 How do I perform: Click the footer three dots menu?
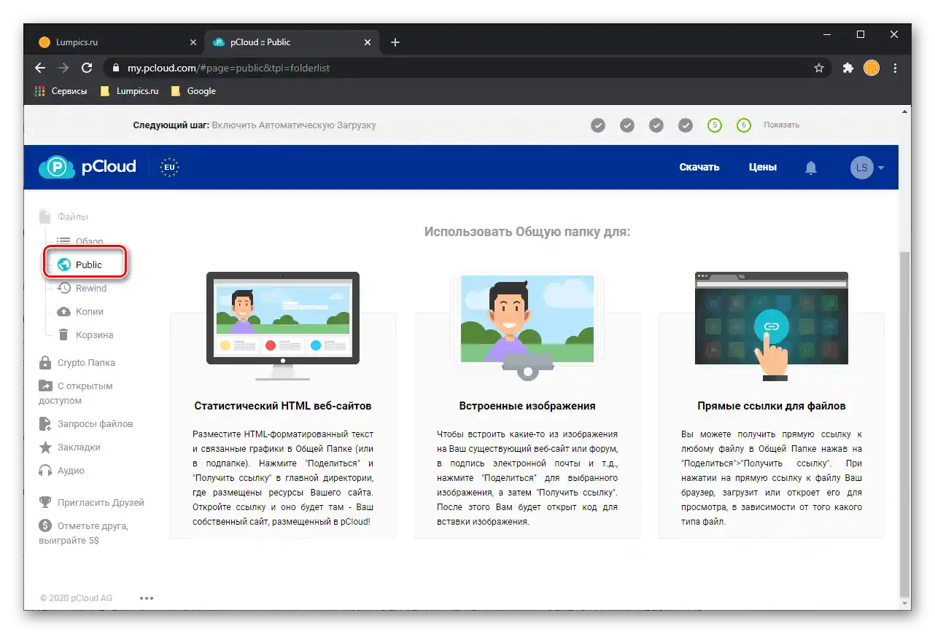click(x=147, y=598)
